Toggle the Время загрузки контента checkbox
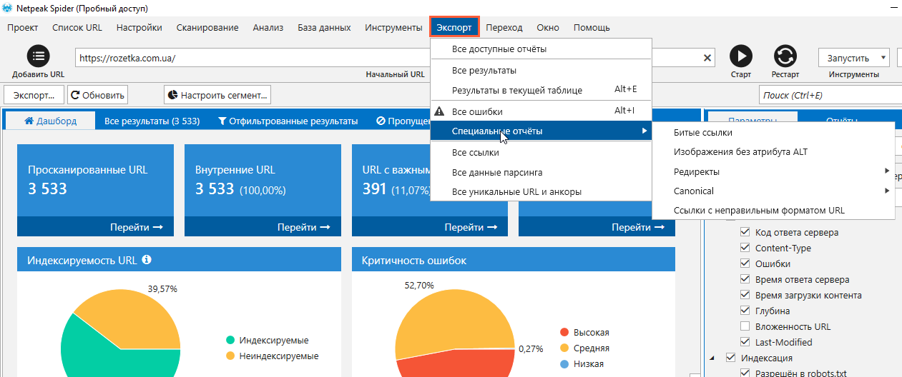This screenshot has height=377, width=902. point(745,295)
